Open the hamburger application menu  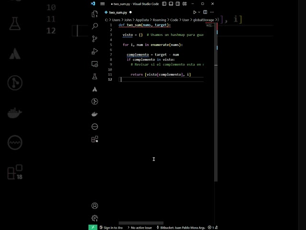102,4
